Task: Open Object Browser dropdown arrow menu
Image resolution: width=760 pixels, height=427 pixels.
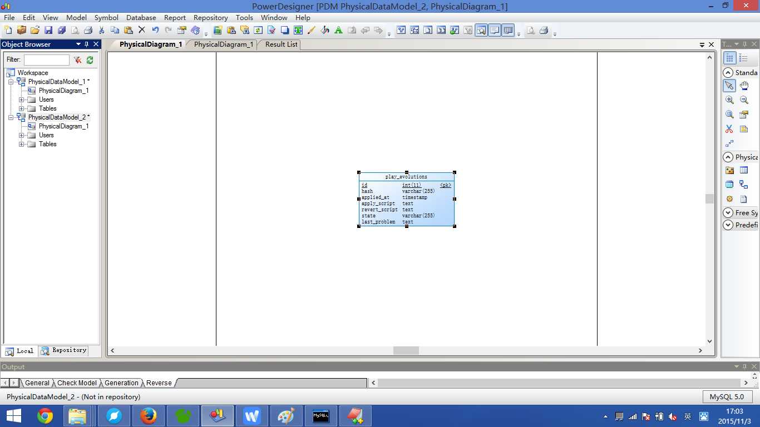Action: [78, 44]
